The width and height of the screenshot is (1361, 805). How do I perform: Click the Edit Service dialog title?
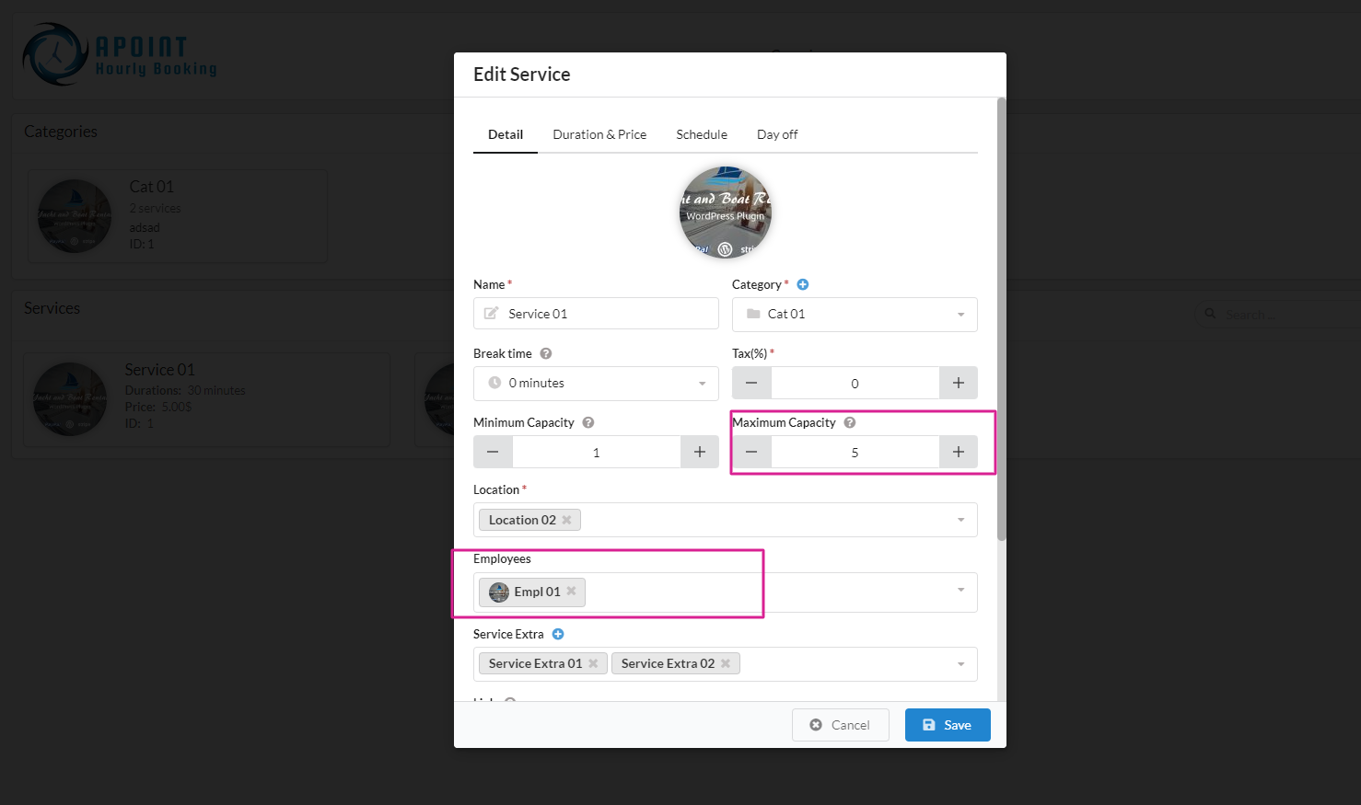[521, 75]
